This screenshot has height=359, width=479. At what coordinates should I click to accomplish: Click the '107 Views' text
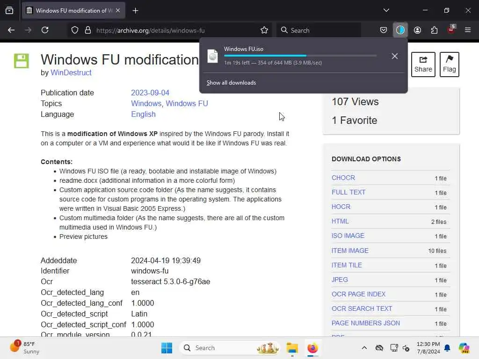click(x=355, y=101)
